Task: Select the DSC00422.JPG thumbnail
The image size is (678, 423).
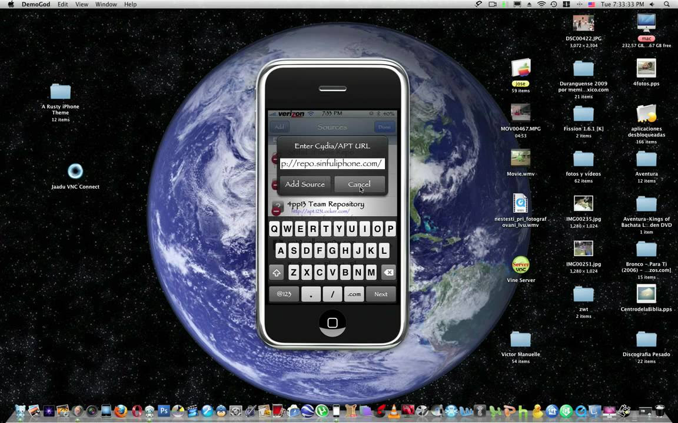Action: [x=583, y=23]
